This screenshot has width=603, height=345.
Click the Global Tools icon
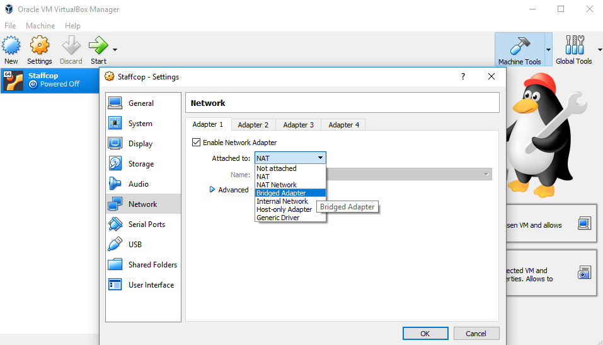point(575,45)
